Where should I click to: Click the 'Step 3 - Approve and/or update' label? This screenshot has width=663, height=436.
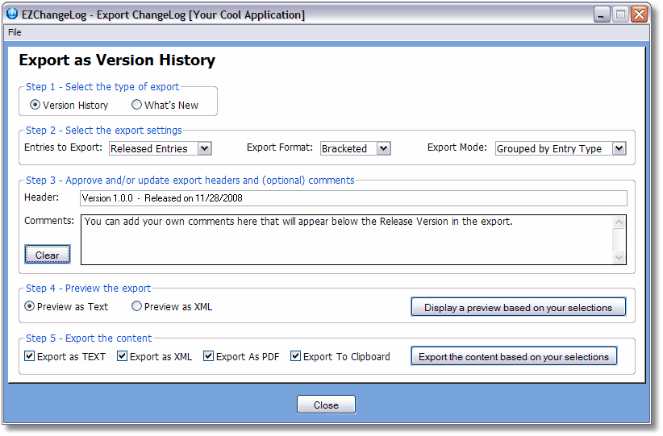point(190,181)
